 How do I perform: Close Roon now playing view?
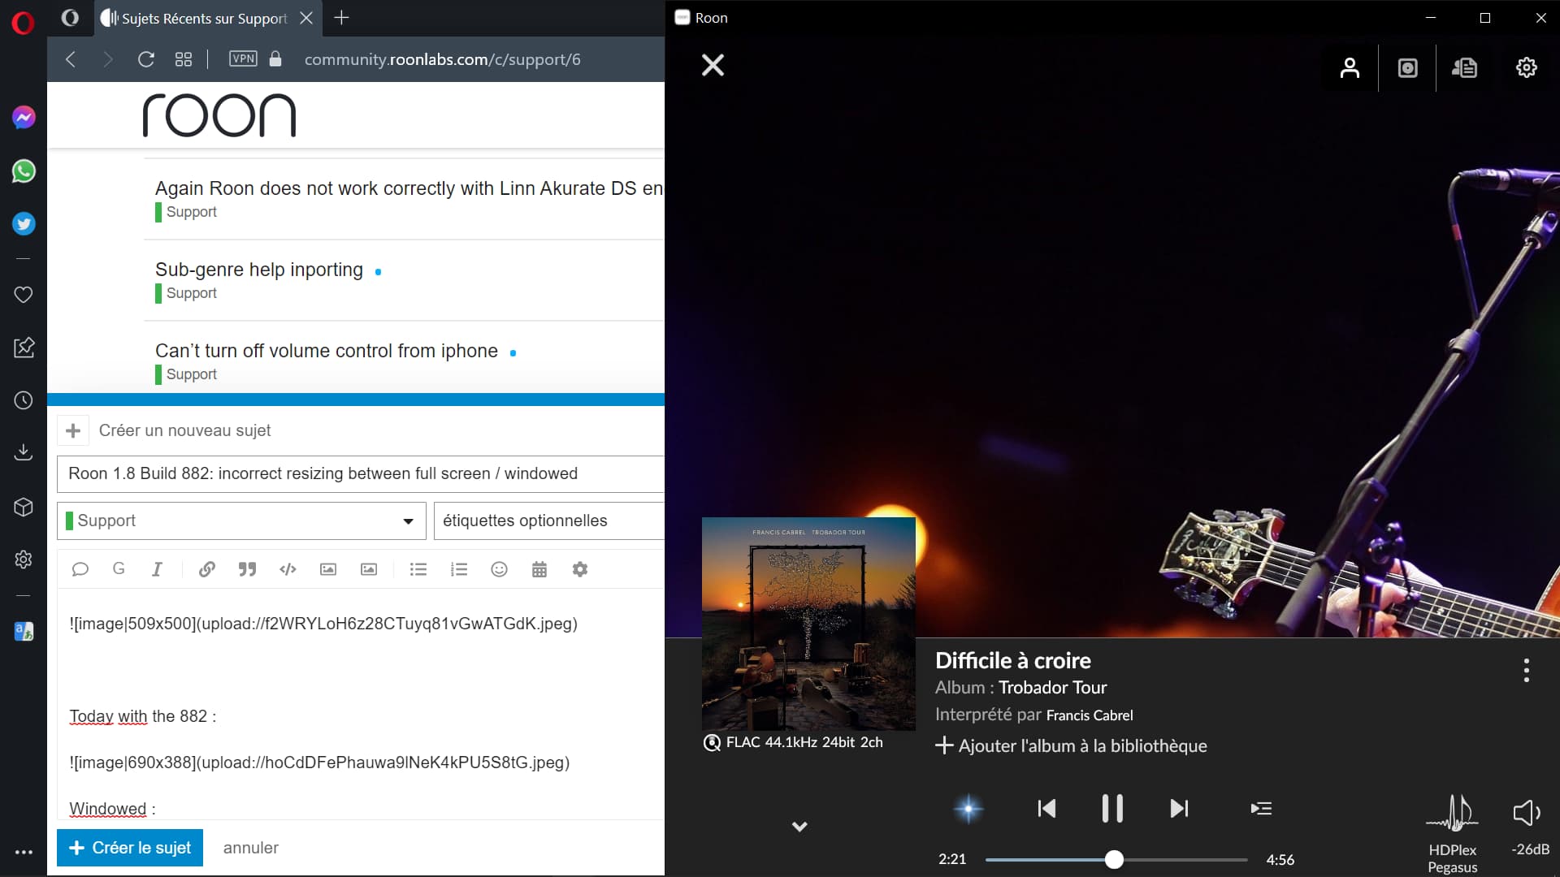713,65
